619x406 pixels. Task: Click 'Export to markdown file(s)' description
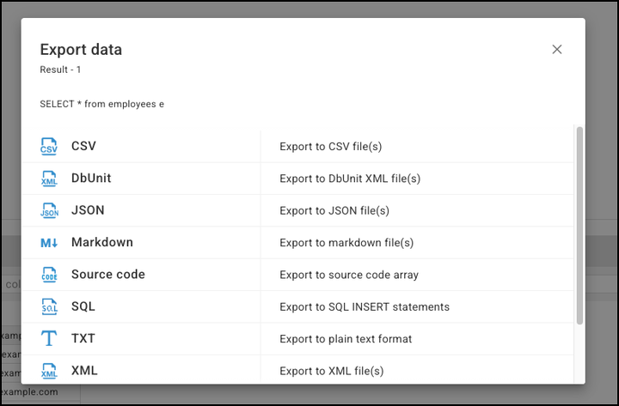[346, 243]
